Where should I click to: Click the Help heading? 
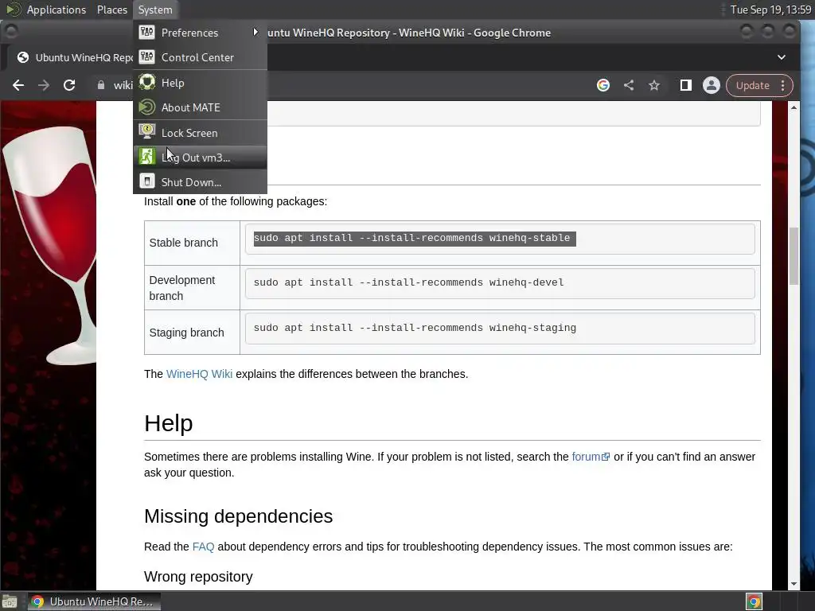(x=169, y=423)
